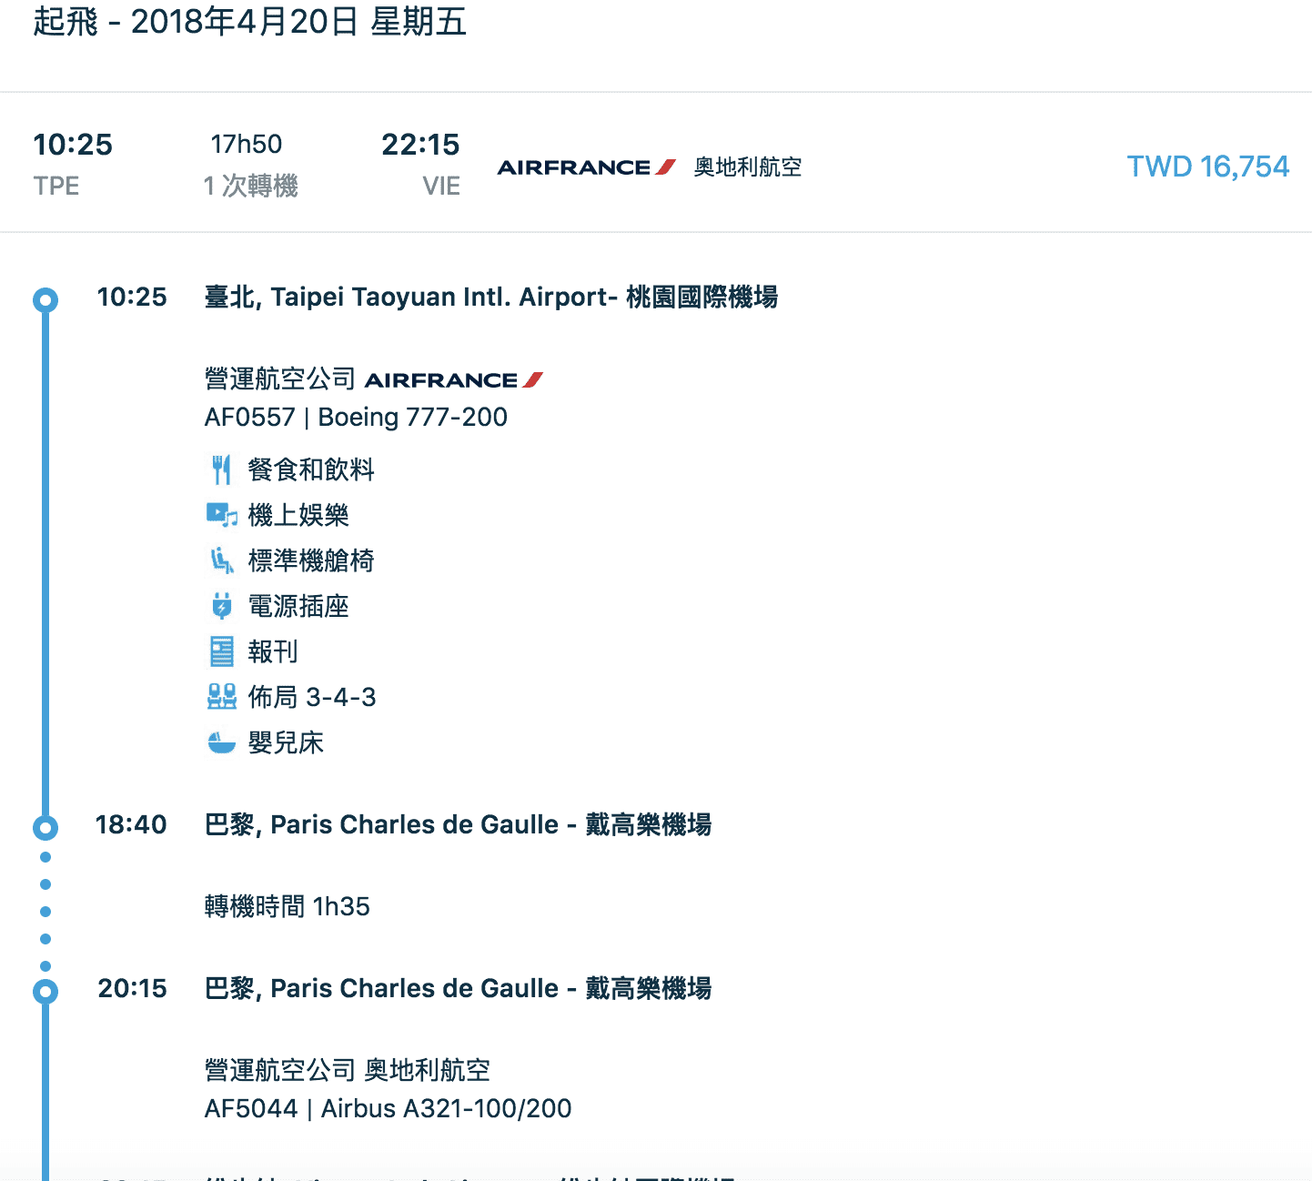Click the 奧地利航空 label in the summary row
The image size is (1312, 1181).
(x=748, y=167)
